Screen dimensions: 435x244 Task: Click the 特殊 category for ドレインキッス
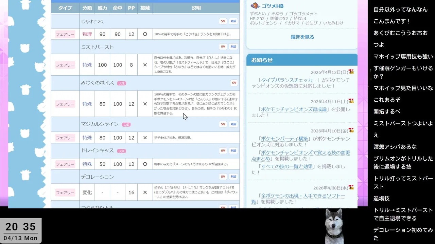click(87, 164)
